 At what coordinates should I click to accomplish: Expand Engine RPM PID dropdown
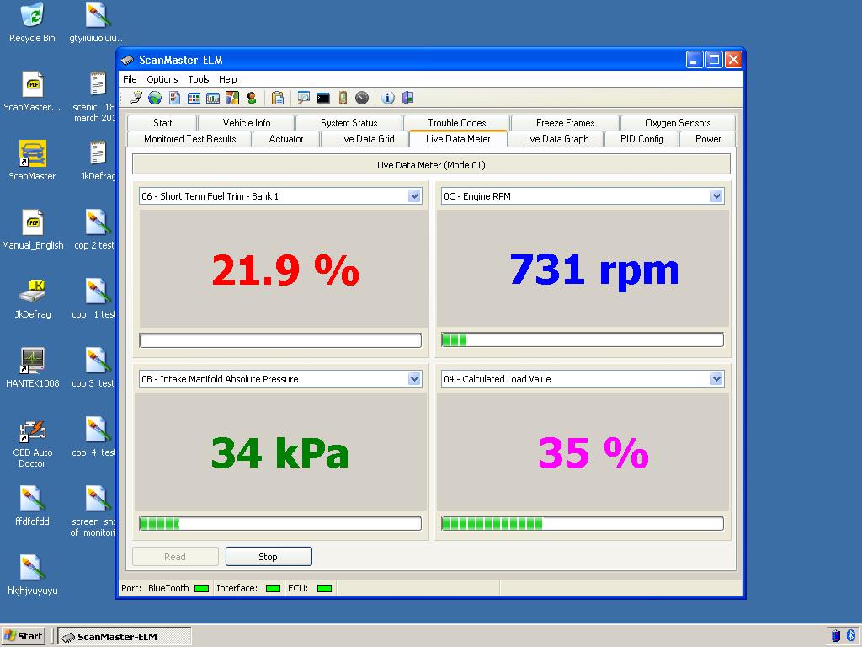(716, 196)
